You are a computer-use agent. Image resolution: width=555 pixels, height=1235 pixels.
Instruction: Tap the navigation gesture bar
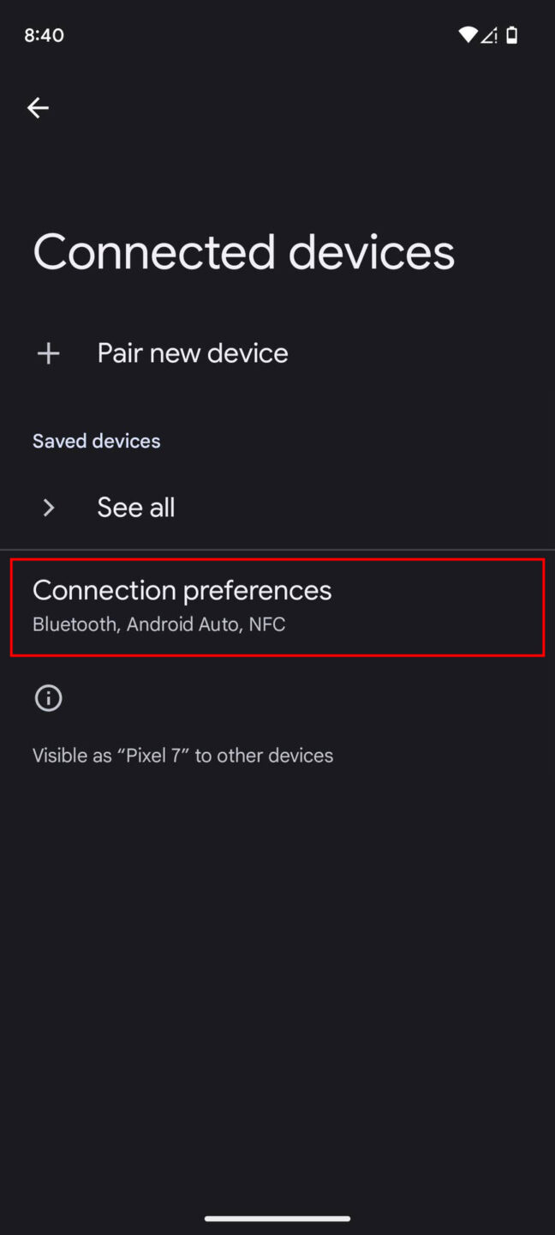pos(277,1218)
